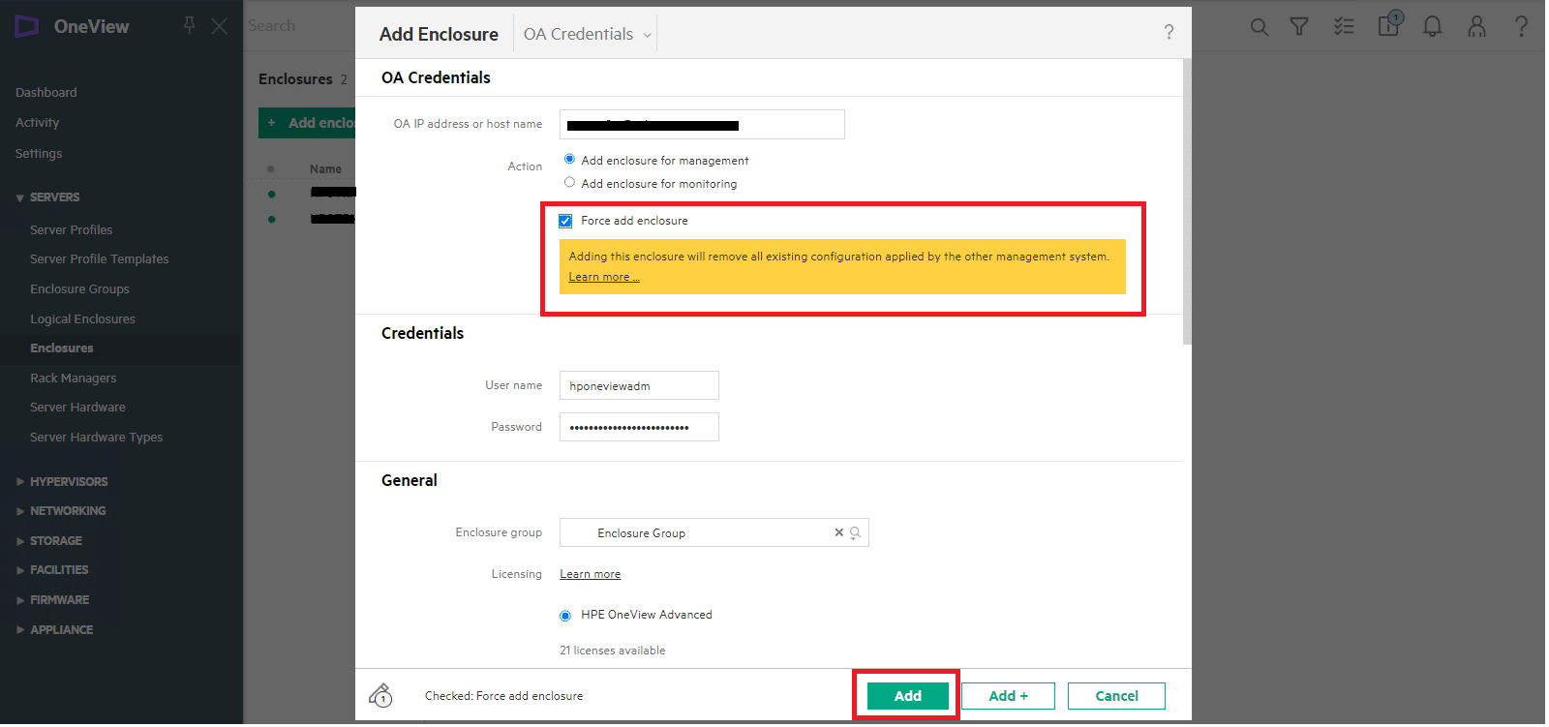The image size is (1549, 727).
Task: Focus the User name field
Action: [x=639, y=385]
